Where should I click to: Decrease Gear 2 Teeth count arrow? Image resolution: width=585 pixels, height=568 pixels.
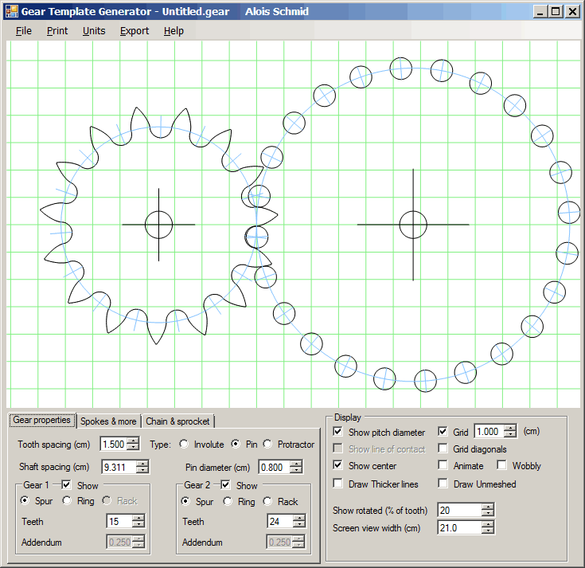298,525
